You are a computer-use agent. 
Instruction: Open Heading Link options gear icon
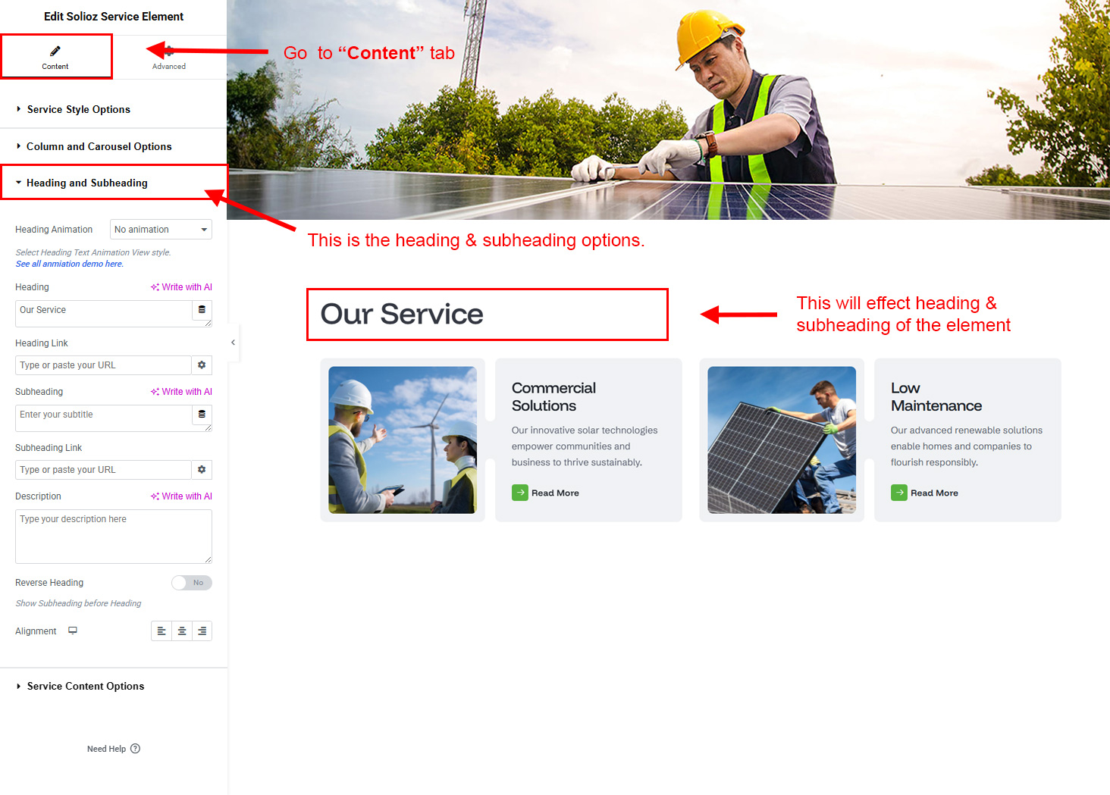pyautogui.click(x=202, y=365)
